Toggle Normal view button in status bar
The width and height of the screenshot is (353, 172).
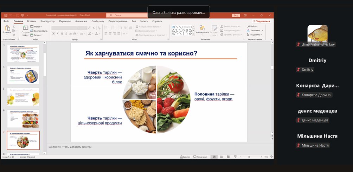point(213,157)
